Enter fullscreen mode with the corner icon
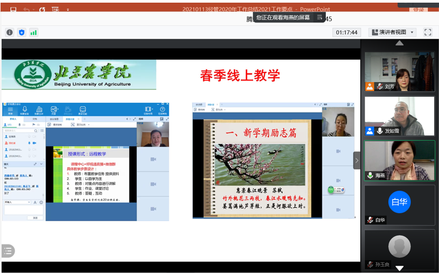This screenshot has height=273, width=439. 428,32
